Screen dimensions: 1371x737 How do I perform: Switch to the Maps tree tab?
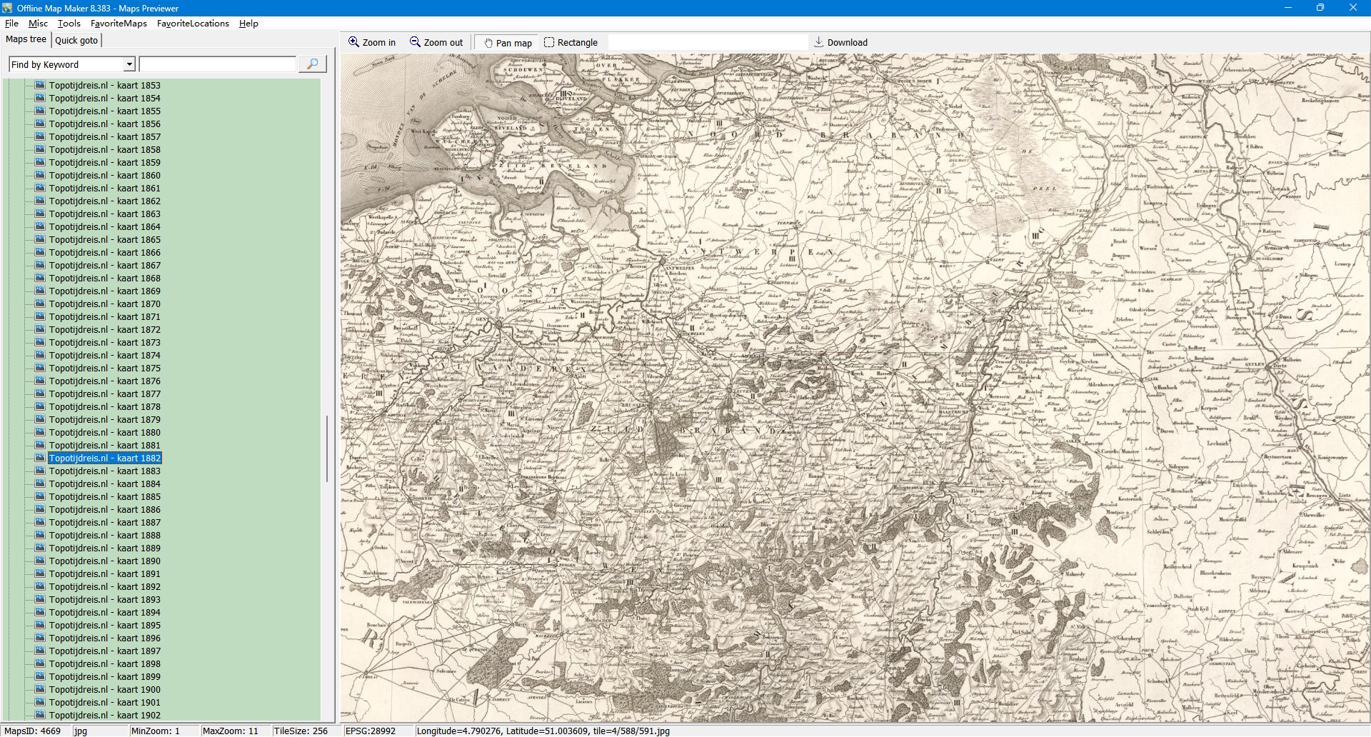(26, 39)
